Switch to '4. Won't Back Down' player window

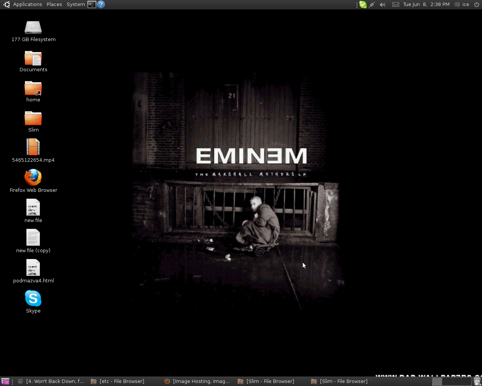(x=51, y=381)
